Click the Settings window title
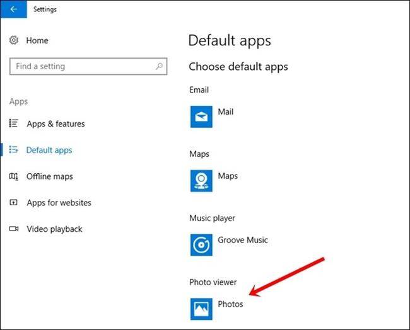Viewport: 410px width, 330px height. point(45,9)
